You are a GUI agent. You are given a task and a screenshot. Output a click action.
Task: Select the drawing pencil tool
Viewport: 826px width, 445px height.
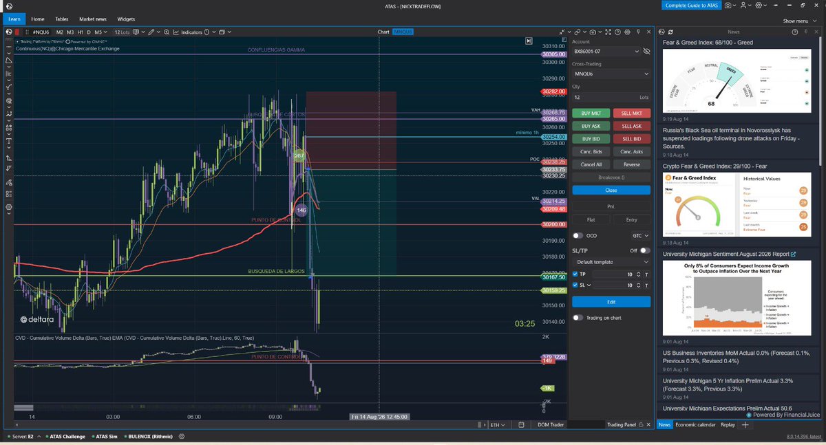point(151,32)
